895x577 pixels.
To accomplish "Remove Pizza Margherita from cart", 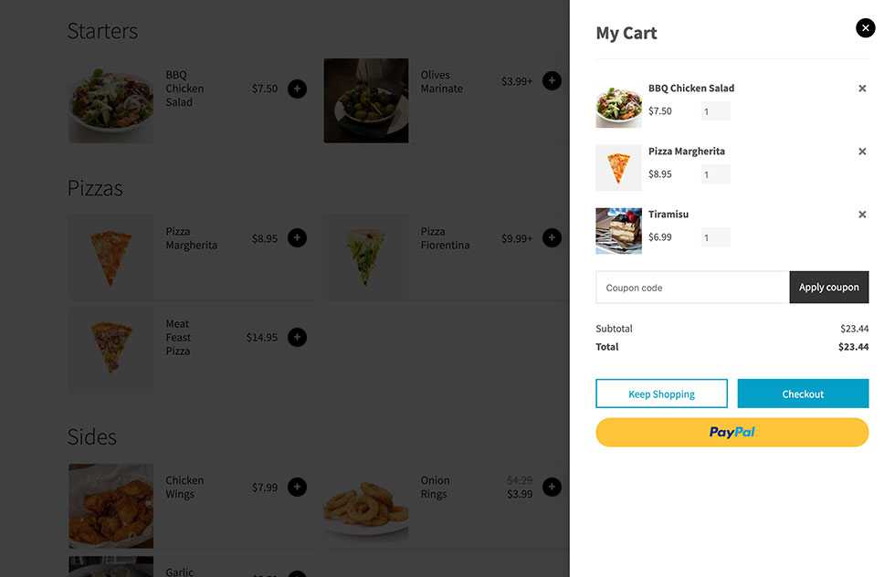I will [862, 151].
